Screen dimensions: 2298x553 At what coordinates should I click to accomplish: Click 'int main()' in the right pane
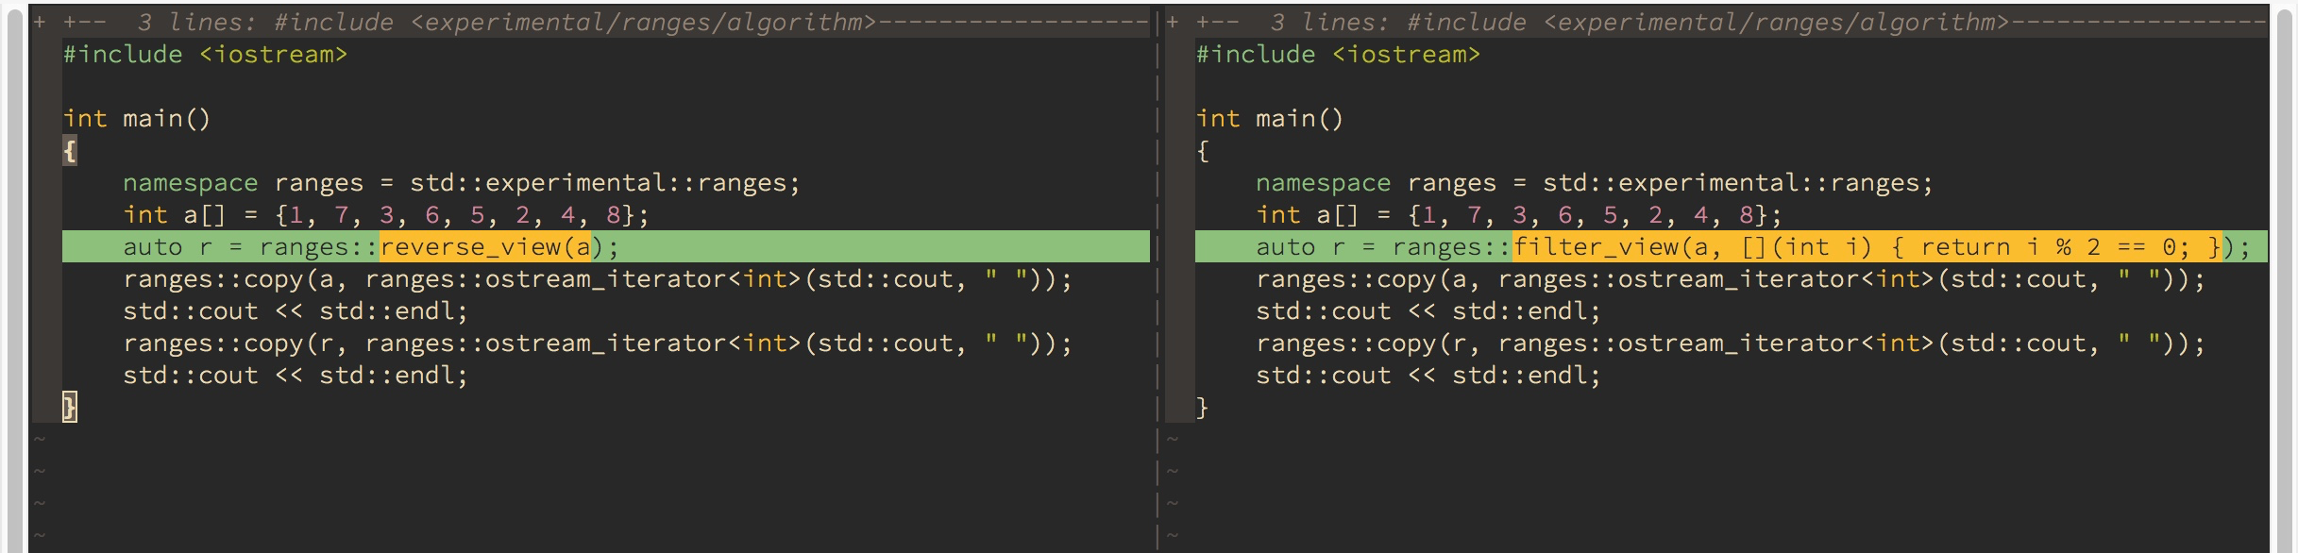[x=1270, y=119]
